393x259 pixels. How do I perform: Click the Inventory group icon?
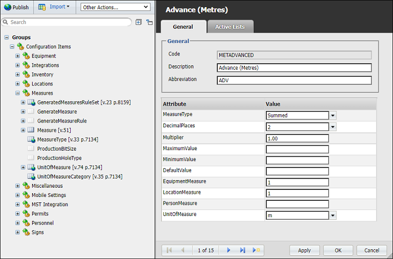click(26, 75)
